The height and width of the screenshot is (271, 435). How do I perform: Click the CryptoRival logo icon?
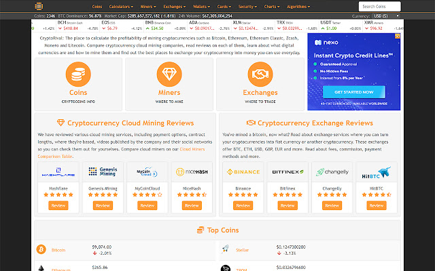[39, 6]
